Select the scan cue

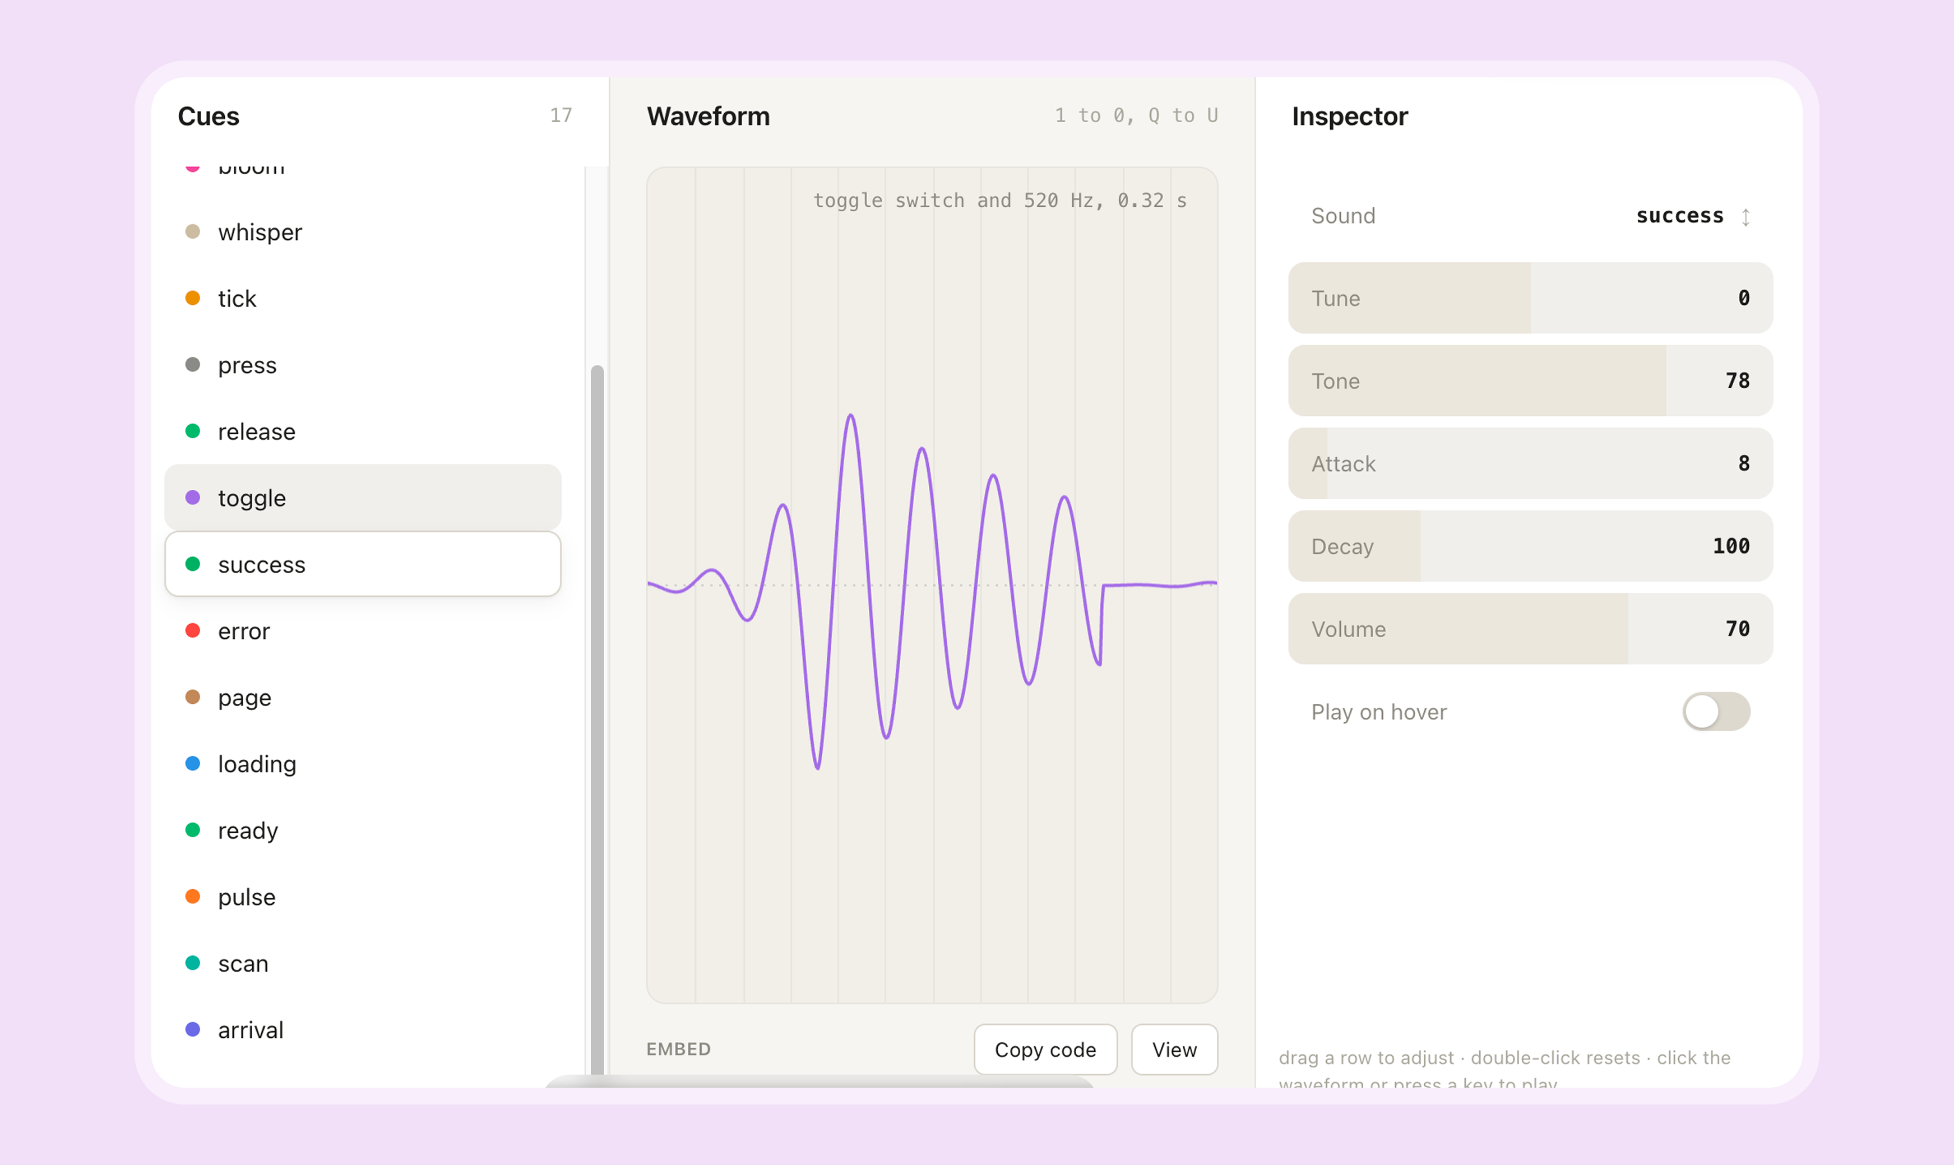(x=363, y=963)
